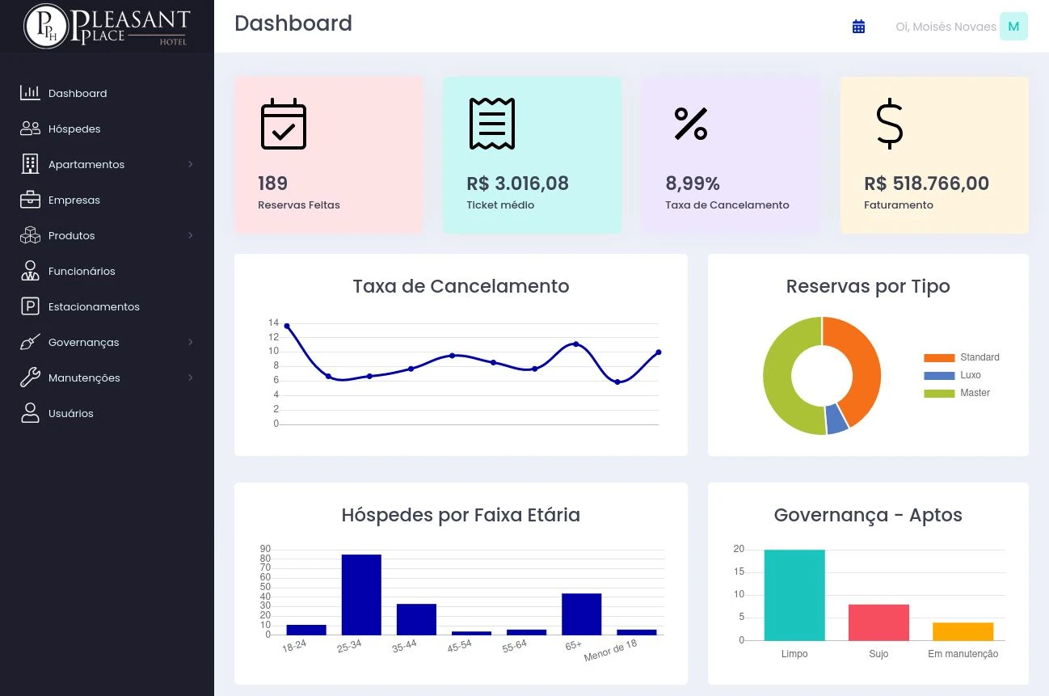
Task: Click the Empresas briefcase icon
Action: (30, 200)
